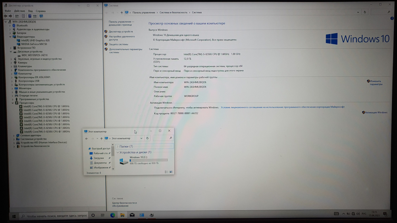The width and height of the screenshot is (397, 223).
Task: Open the Microsoft license terms link
Action: click(283, 107)
